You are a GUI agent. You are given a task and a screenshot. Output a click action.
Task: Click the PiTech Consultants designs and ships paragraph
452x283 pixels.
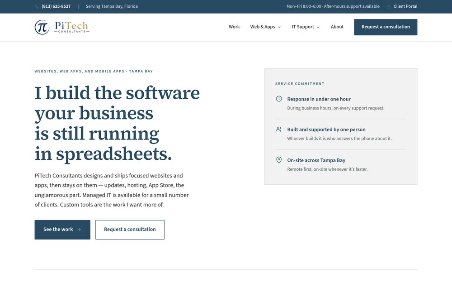coord(112,190)
